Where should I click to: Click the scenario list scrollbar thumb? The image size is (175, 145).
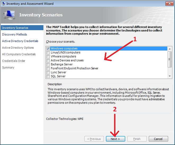(x=170, y=60)
